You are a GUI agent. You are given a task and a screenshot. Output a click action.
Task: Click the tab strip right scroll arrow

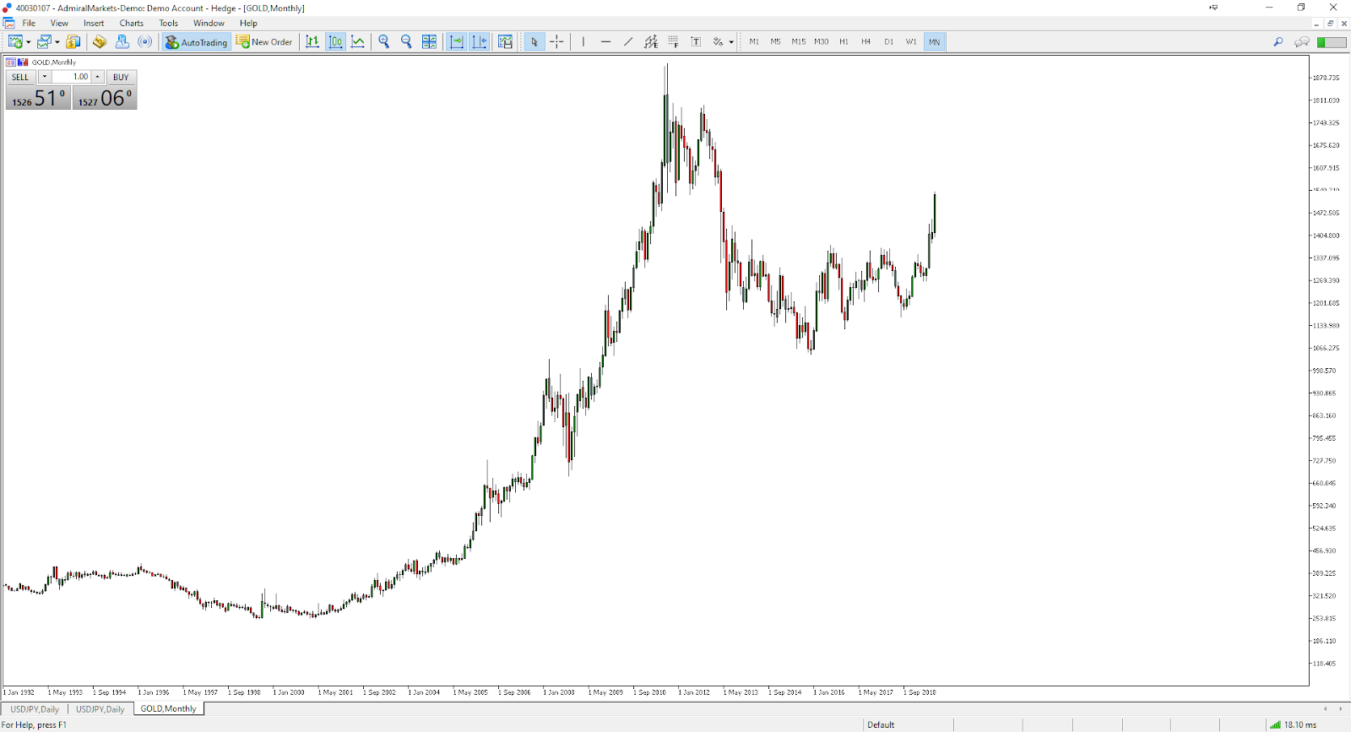tap(1340, 709)
